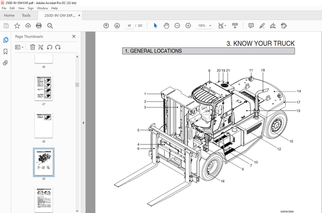Open the thumbnail options dropdown

(x=19, y=47)
